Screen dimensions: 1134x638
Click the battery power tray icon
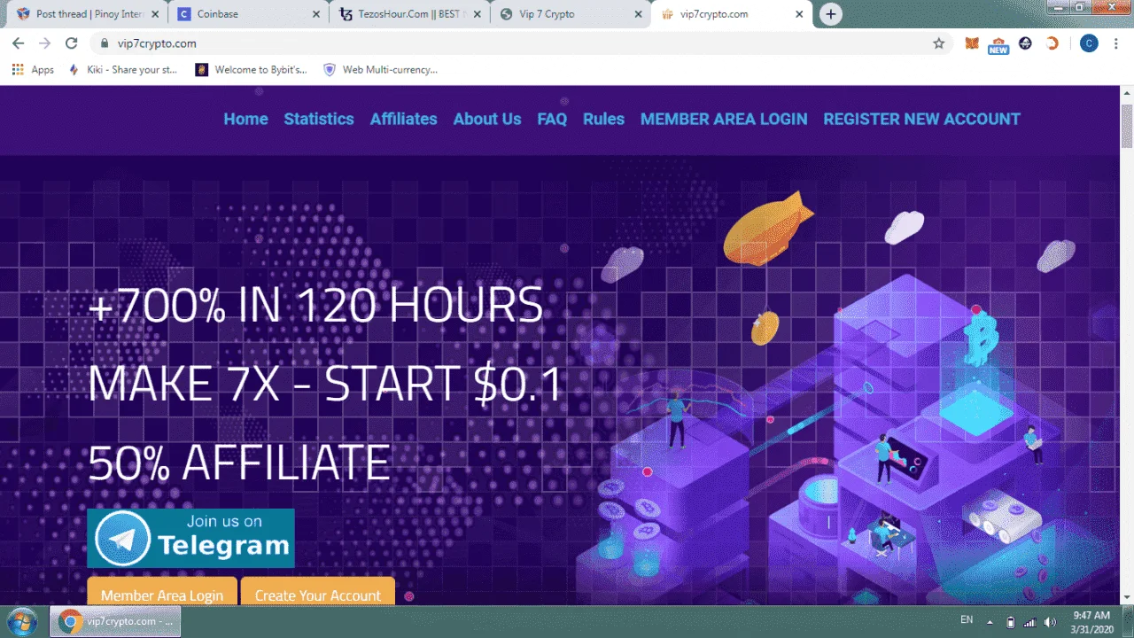click(1011, 621)
